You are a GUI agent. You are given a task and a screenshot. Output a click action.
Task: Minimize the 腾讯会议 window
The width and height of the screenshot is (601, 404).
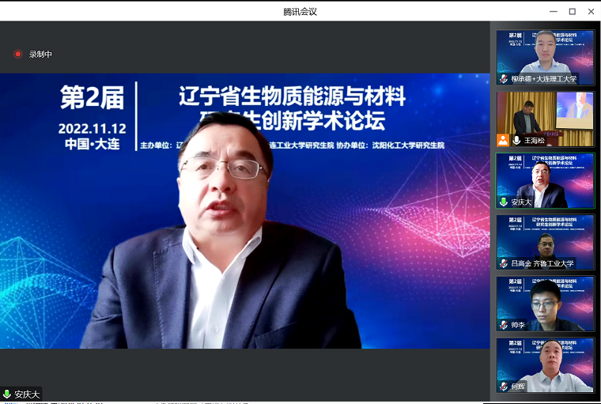coord(550,11)
